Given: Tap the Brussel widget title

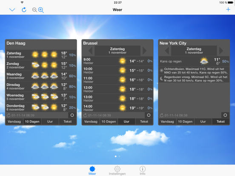Looking at the screenshot, I should [90, 43].
